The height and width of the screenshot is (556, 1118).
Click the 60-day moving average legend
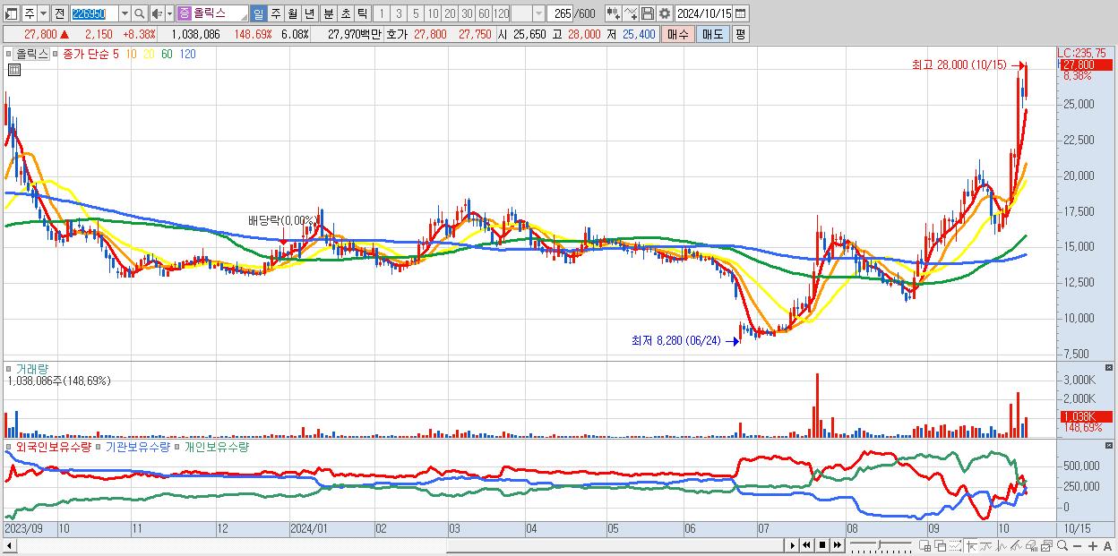pyautogui.click(x=167, y=54)
